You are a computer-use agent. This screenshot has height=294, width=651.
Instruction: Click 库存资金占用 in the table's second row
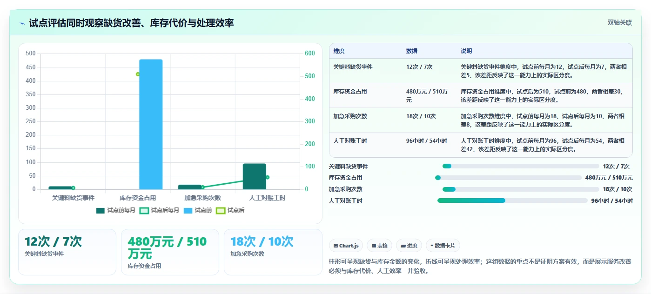coord(350,92)
